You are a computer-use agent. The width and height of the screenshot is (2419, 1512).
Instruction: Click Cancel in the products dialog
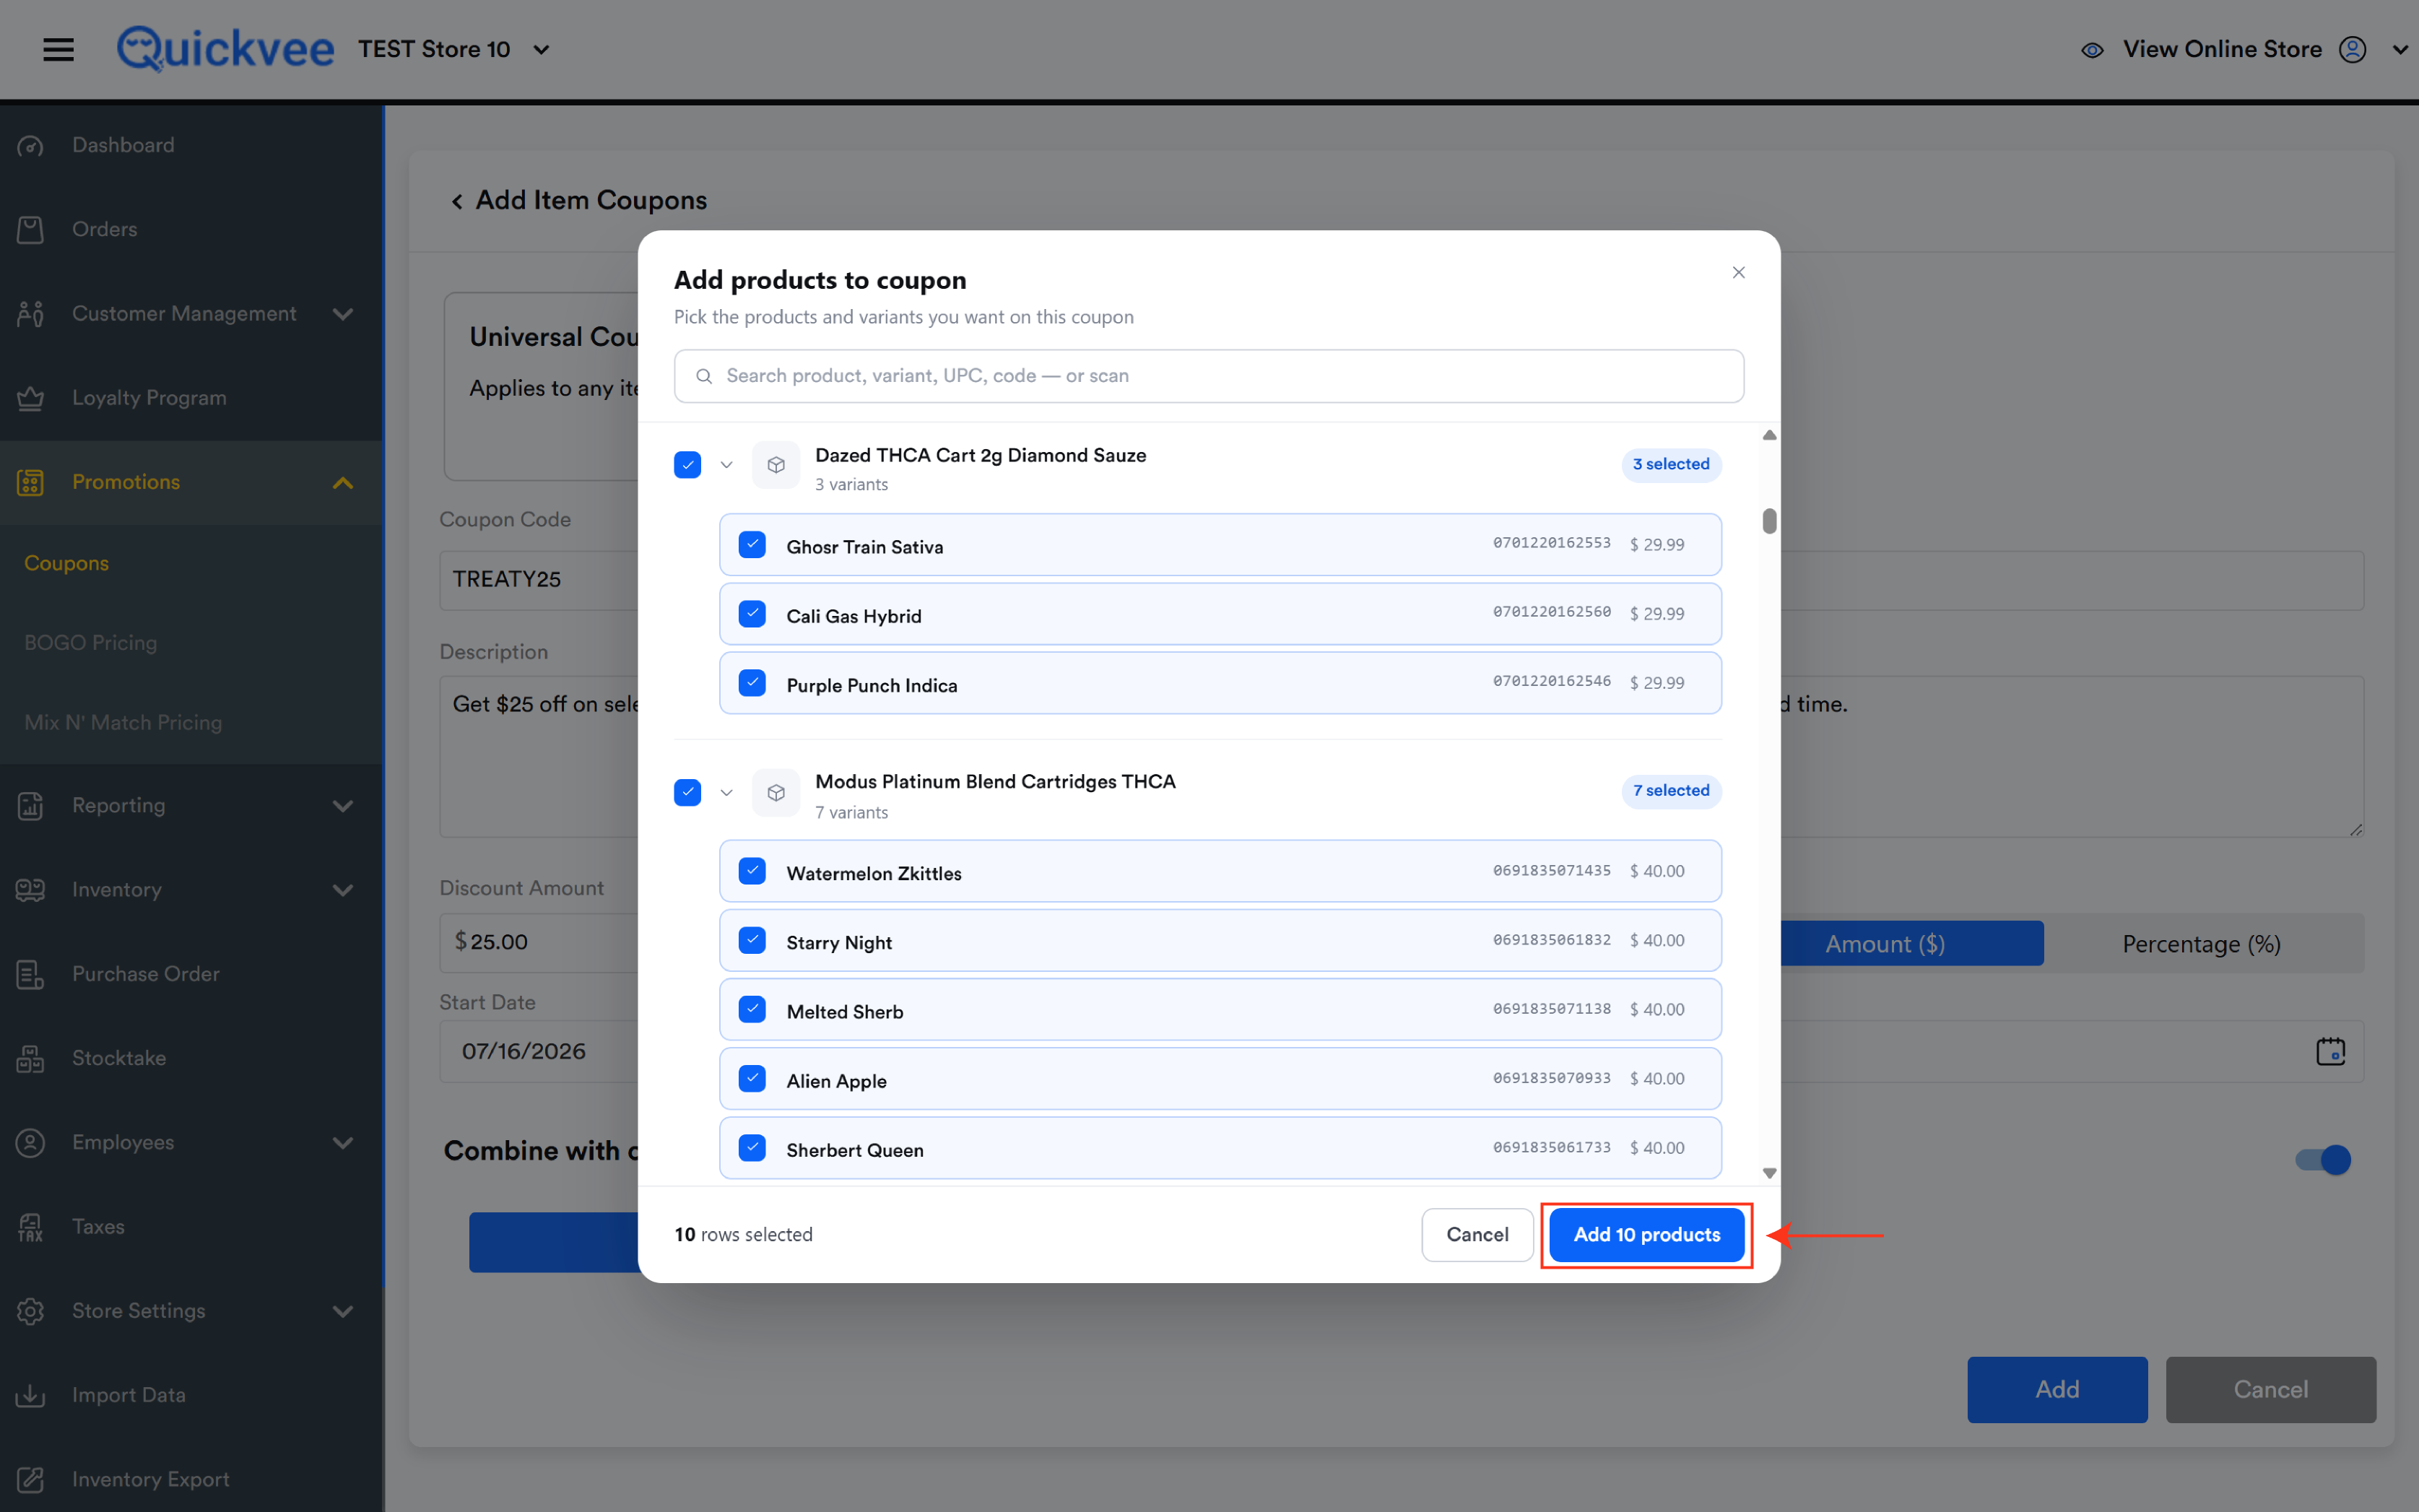tap(1477, 1235)
